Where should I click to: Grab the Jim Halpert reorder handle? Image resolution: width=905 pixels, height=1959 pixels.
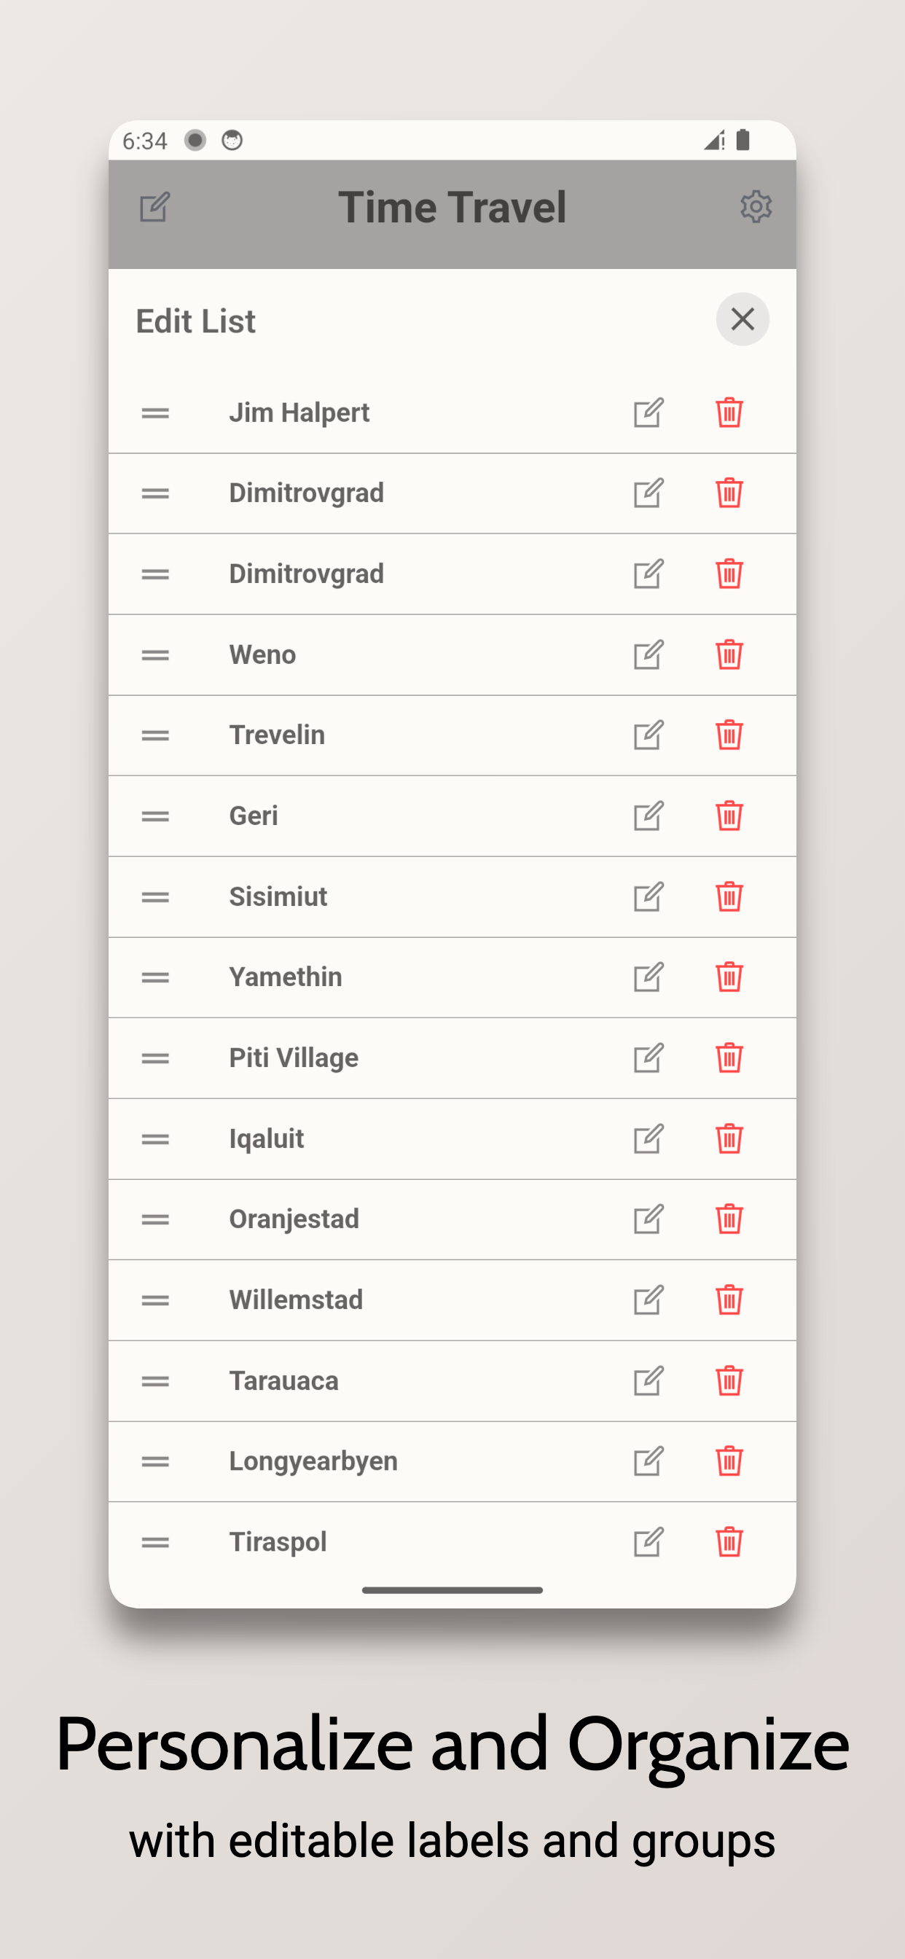click(155, 413)
